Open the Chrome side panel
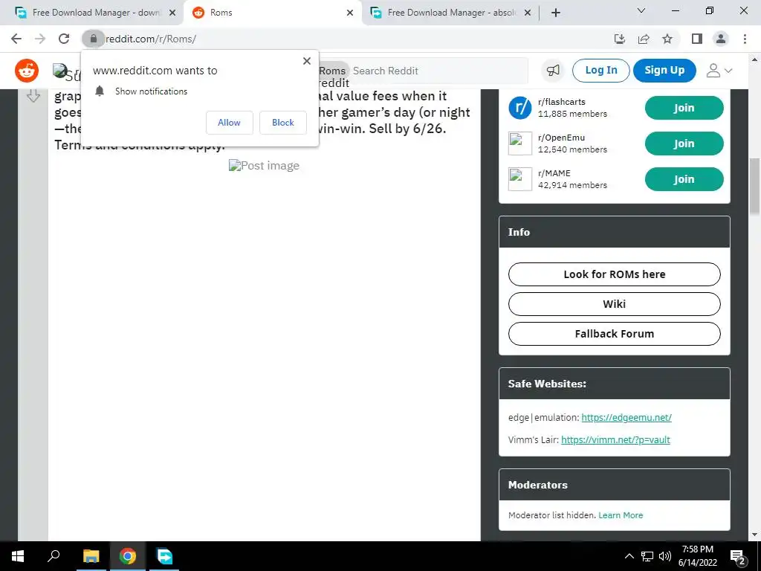The width and height of the screenshot is (761, 571). click(697, 39)
